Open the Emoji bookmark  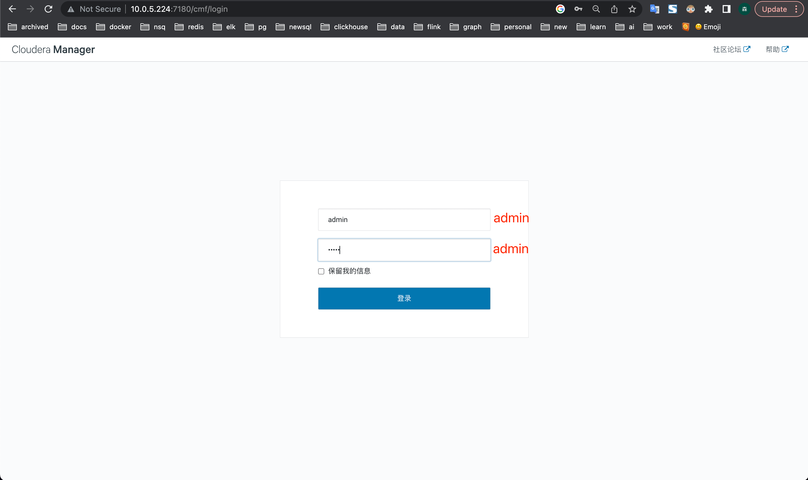(708, 27)
